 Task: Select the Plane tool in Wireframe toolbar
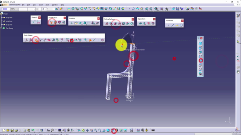[x=177, y=25]
